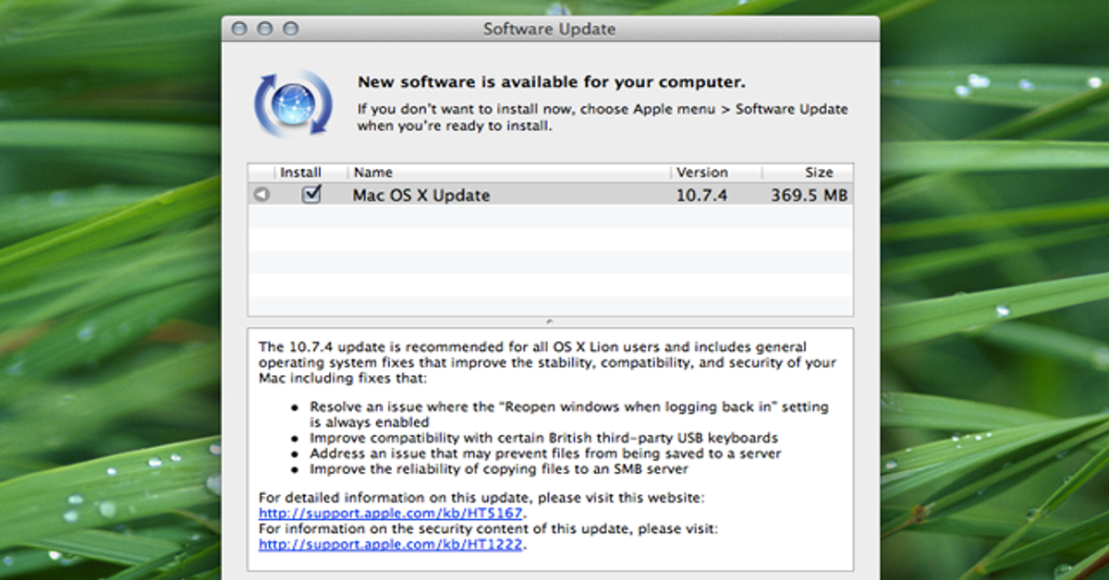1109x580 pixels.
Task: Click the Software Update title text
Action: click(x=549, y=29)
